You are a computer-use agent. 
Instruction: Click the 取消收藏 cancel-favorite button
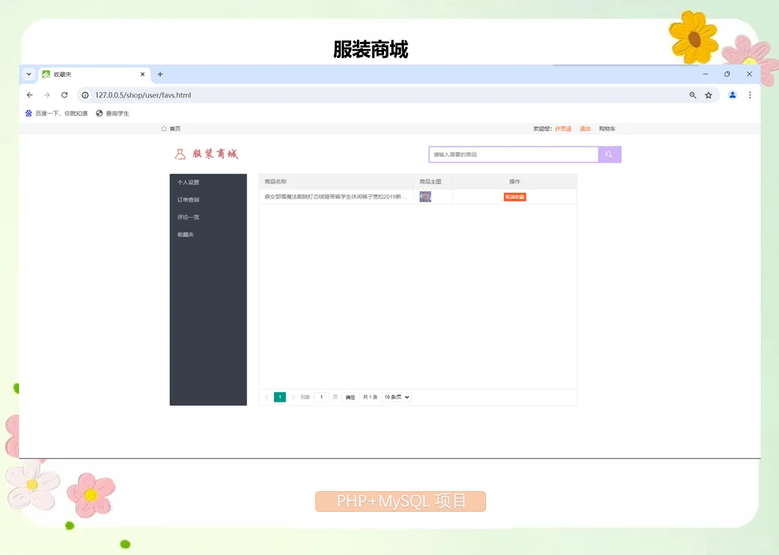pyautogui.click(x=514, y=196)
